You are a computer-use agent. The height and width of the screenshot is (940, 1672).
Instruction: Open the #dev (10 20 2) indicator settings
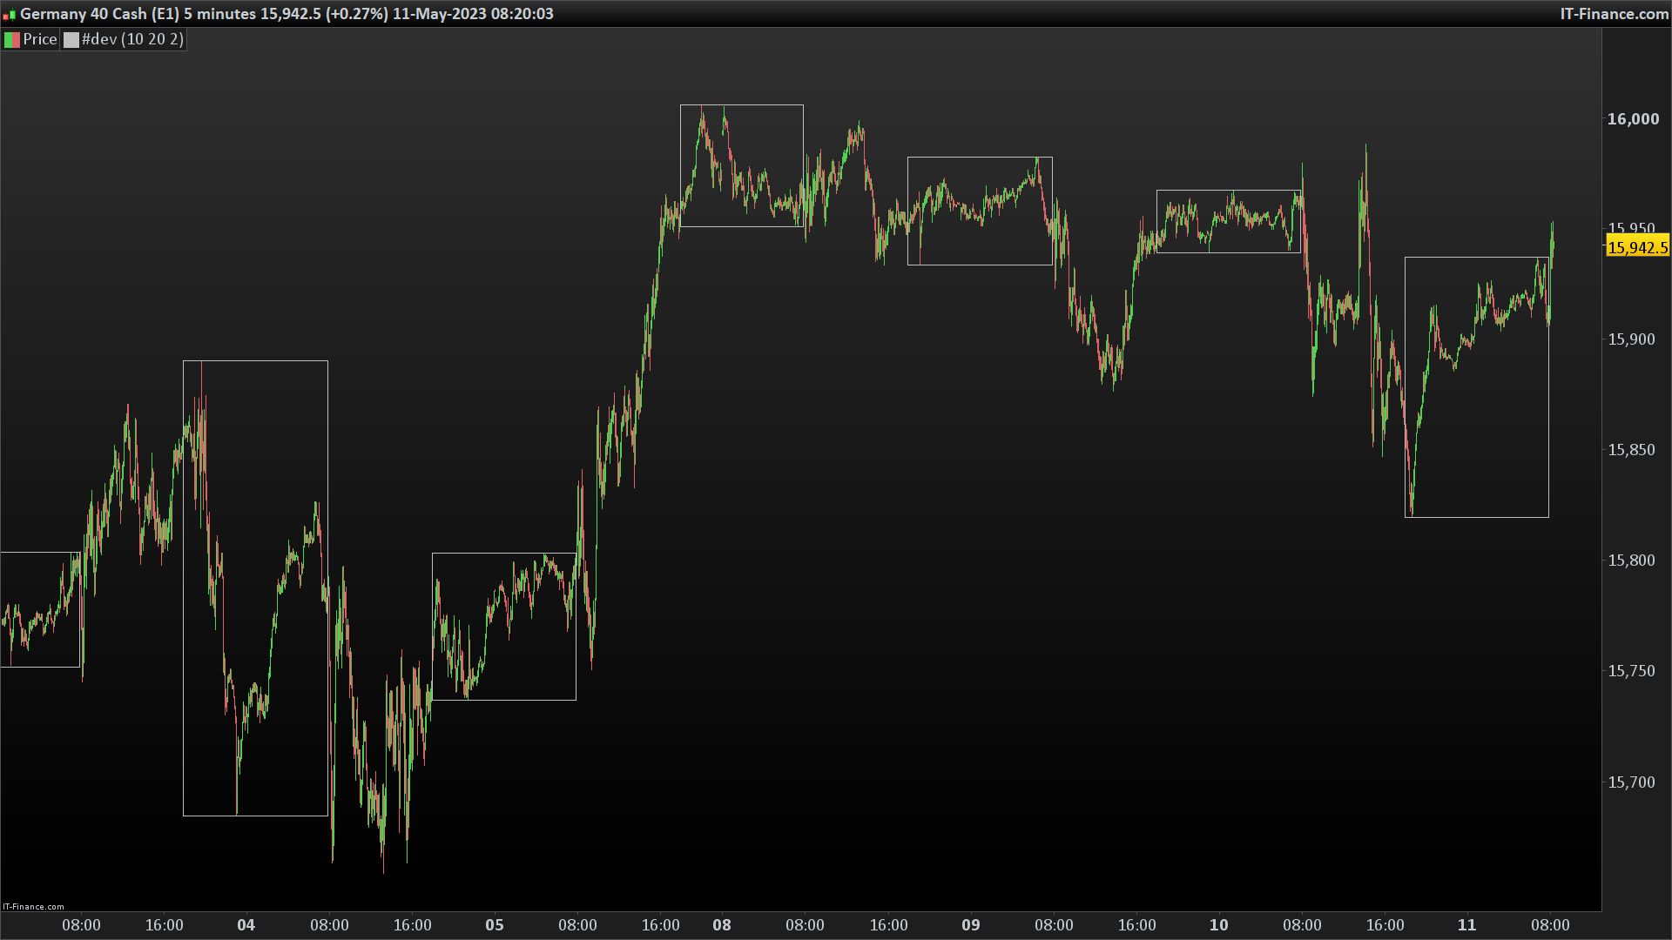(132, 39)
